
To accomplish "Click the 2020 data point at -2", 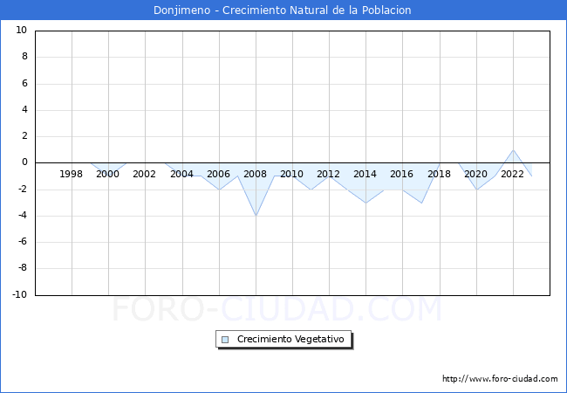I will click(x=476, y=190).
